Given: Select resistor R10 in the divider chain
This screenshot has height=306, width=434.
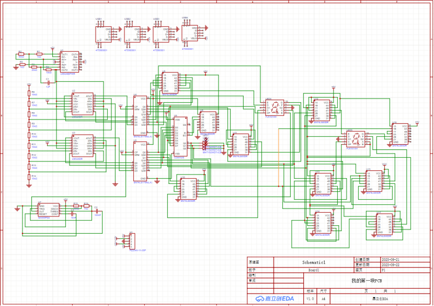Looking at the screenshot, I should coord(29,135).
